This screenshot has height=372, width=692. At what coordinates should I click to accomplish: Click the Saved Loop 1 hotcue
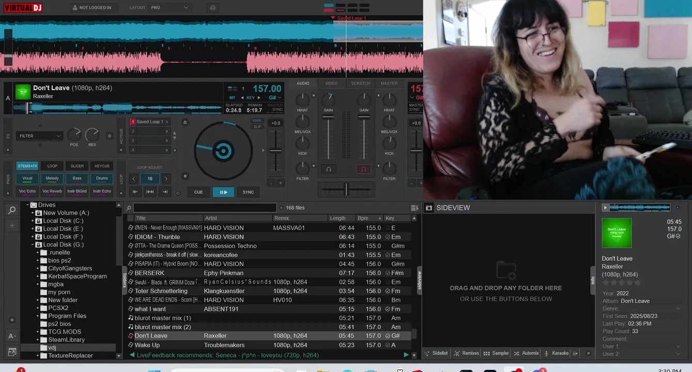[150, 122]
